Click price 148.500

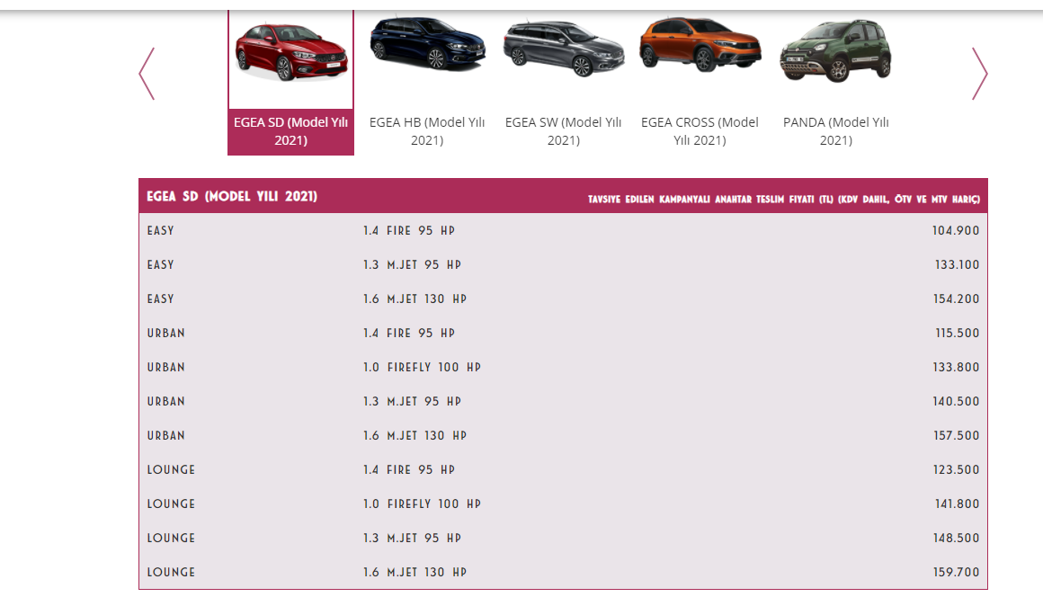point(956,539)
